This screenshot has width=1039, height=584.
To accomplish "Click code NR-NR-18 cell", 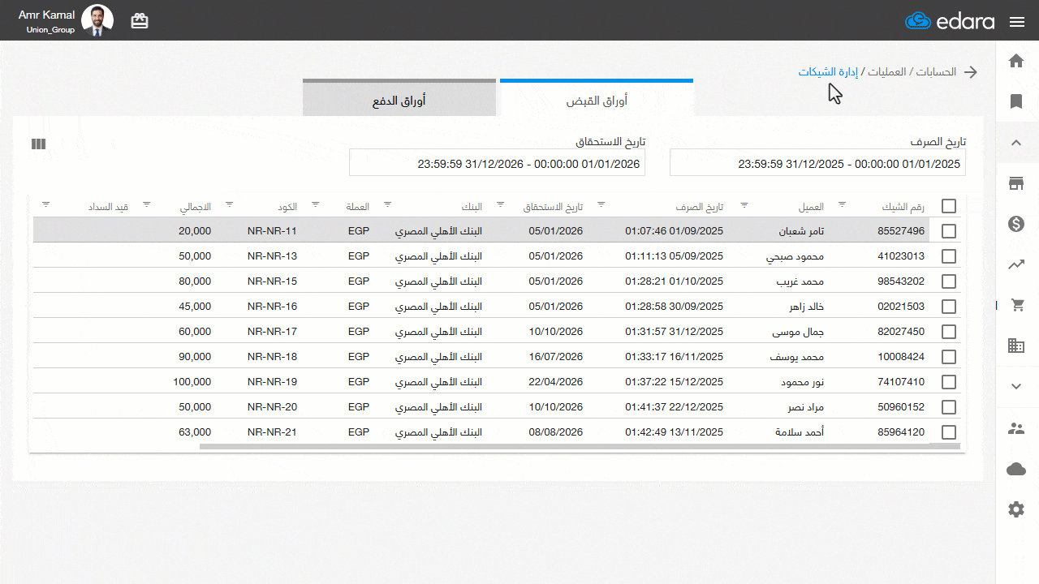I will pos(273,357).
